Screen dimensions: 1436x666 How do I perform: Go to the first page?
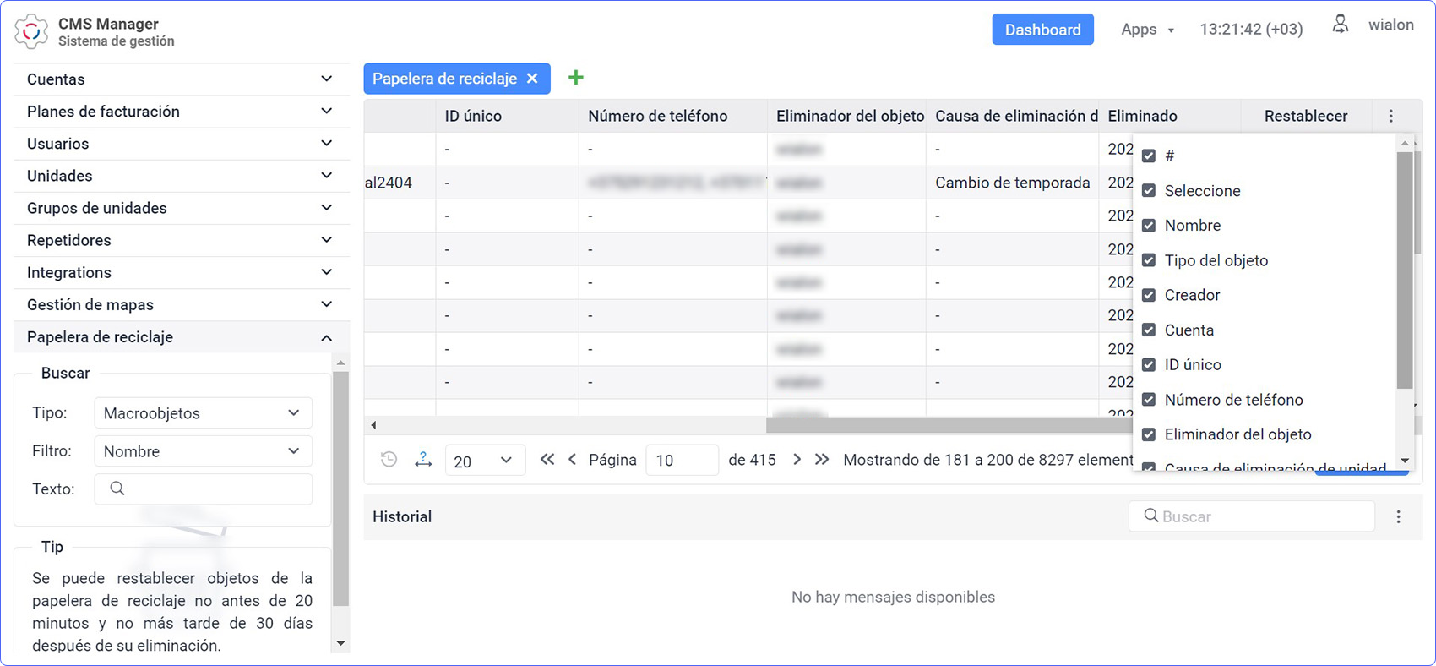(x=547, y=460)
